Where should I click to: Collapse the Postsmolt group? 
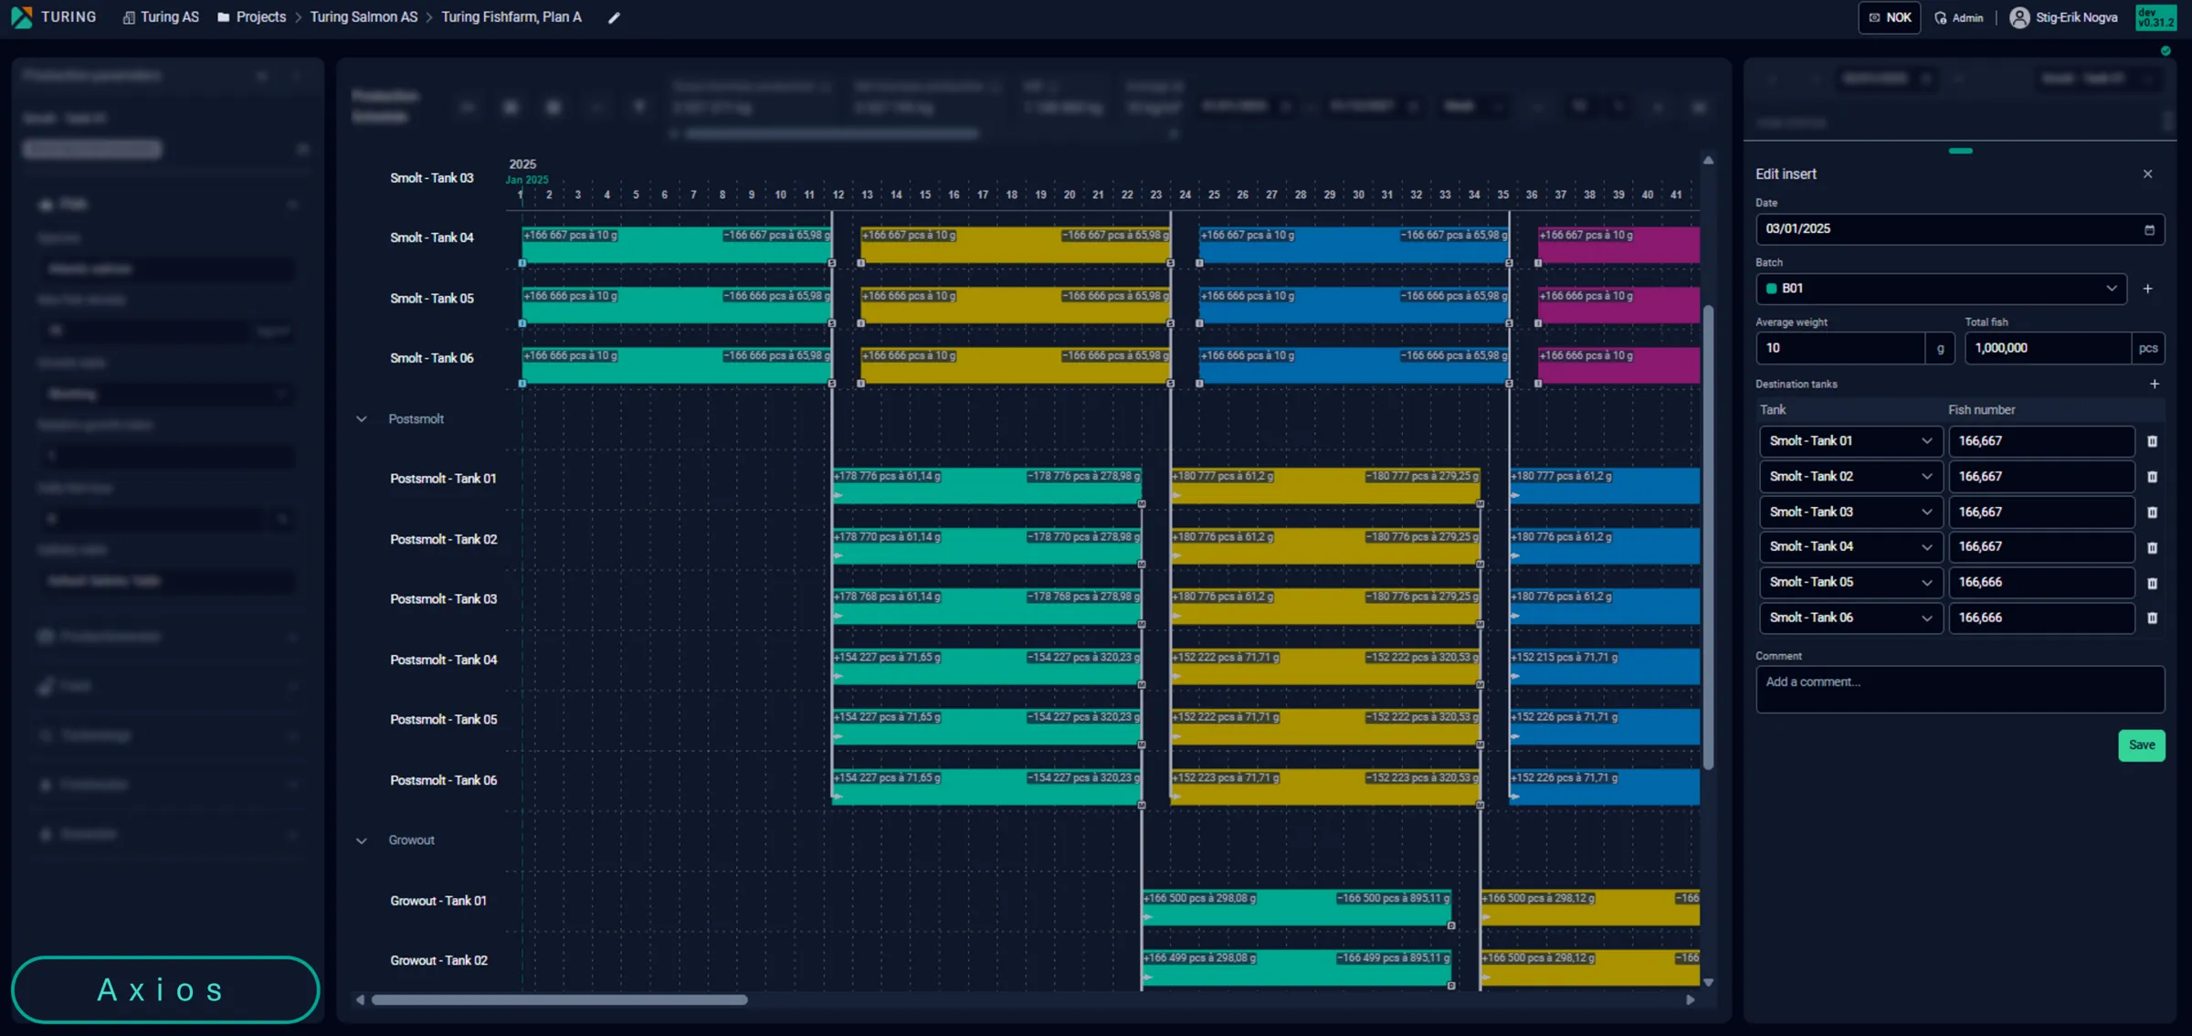(362, 419)
